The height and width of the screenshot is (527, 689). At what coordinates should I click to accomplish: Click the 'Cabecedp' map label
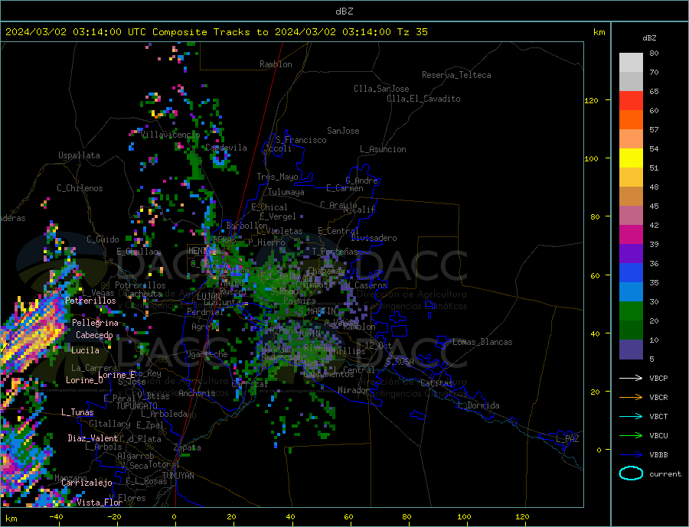(94, 336)
